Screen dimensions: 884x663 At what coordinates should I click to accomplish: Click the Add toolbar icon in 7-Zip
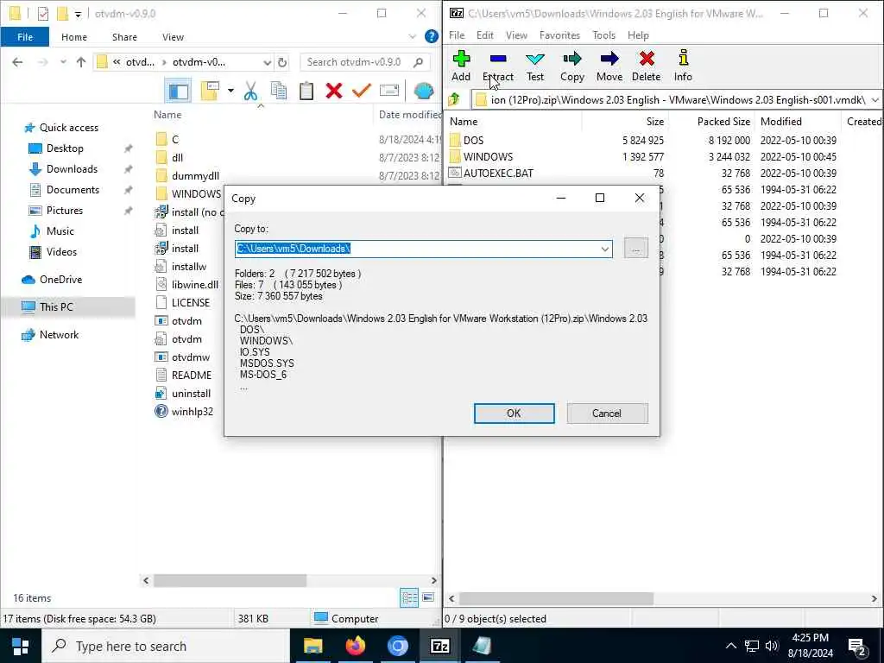(461, 66)
